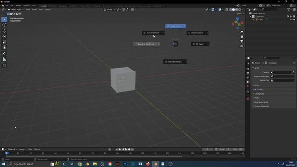Open the File menu
Viewport: 297px width, 167px height.
(7, 6)
